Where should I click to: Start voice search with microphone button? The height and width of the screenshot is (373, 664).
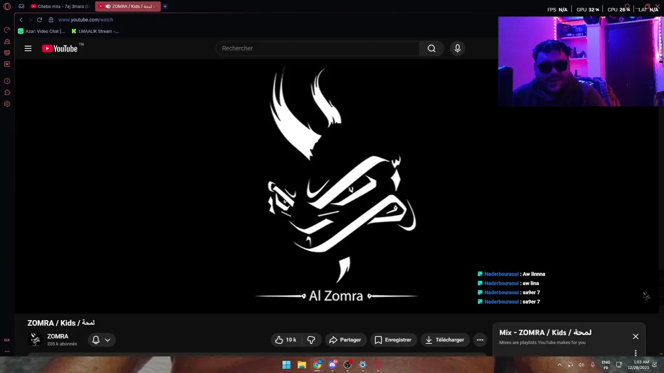[x=457, y=48]
